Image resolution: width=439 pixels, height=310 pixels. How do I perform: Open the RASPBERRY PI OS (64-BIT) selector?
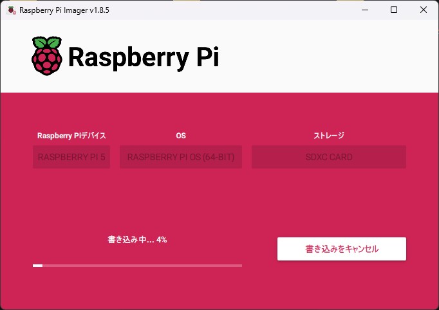coord(181,157)
